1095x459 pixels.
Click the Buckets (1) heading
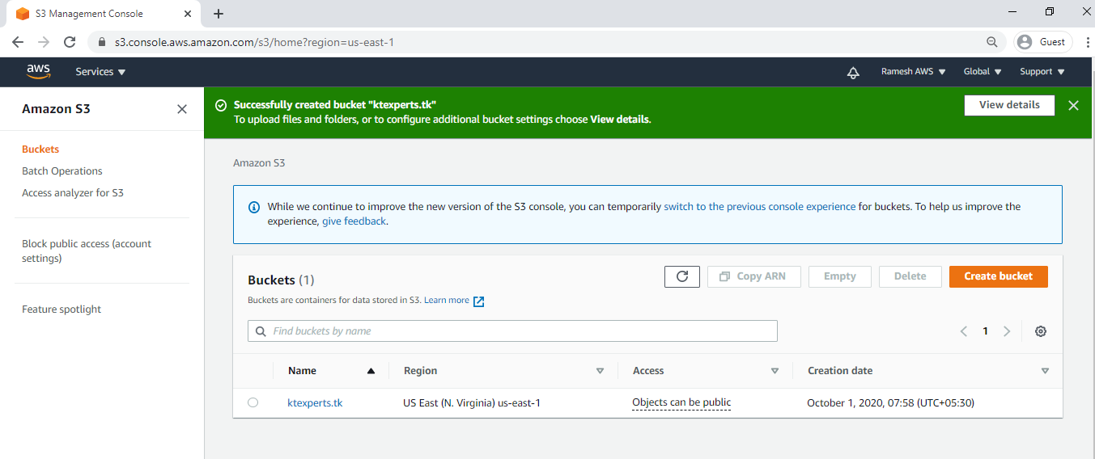(281, 280)
